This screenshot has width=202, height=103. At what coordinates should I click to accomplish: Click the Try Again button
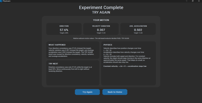coord(87,92)
